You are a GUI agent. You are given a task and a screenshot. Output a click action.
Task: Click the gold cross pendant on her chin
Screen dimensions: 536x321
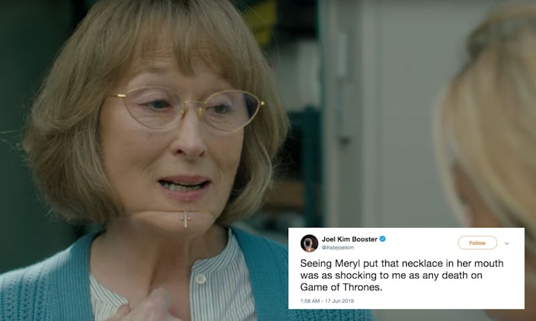click(186, 218)
